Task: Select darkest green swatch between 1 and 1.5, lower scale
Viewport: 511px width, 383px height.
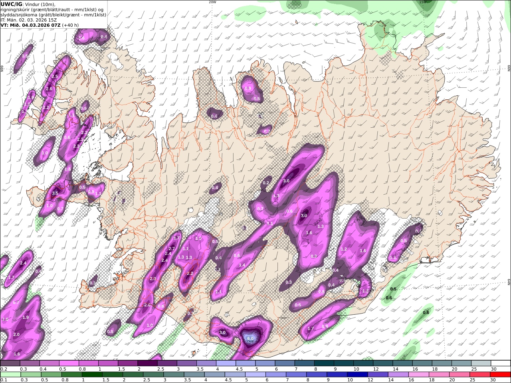Action: point(92,375)
